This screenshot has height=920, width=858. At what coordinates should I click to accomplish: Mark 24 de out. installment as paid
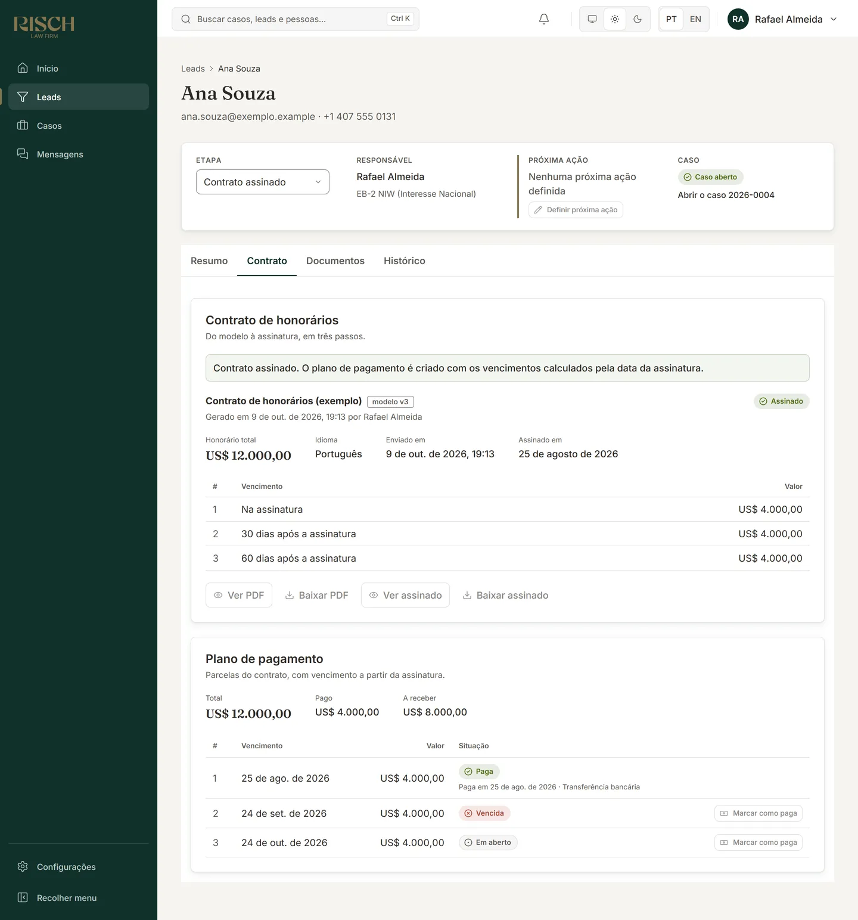coord(758,842)
